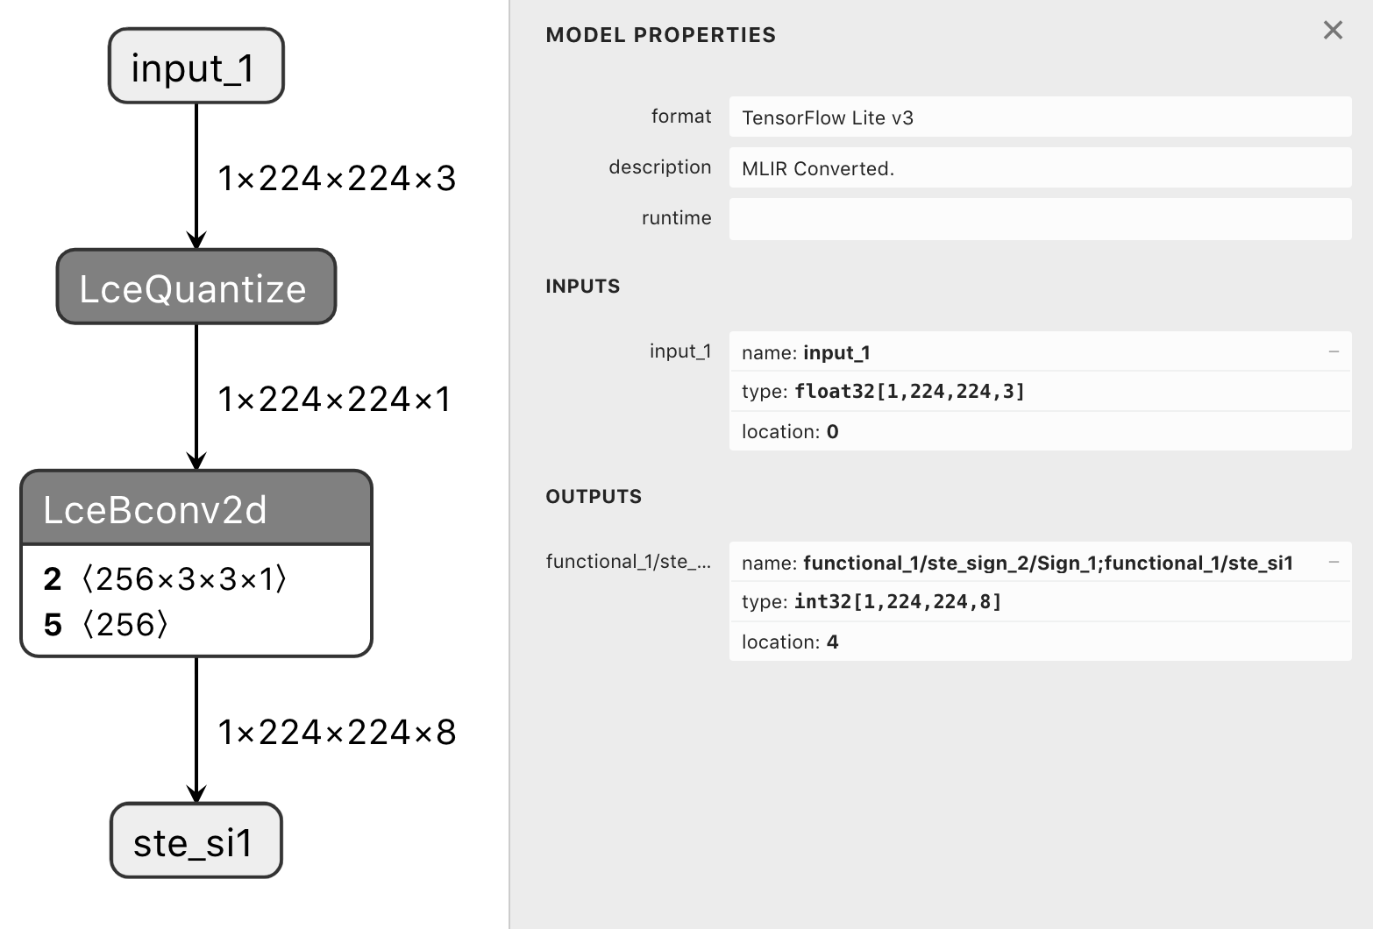1373x929 pixels.
Task: Click the LceBconv2d node header
Action: click(196, 508)
